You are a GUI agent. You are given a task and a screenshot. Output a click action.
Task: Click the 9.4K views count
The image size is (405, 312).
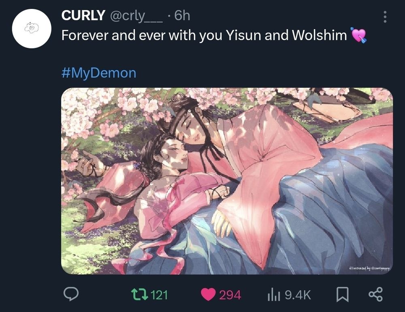(x=298, y=295)
